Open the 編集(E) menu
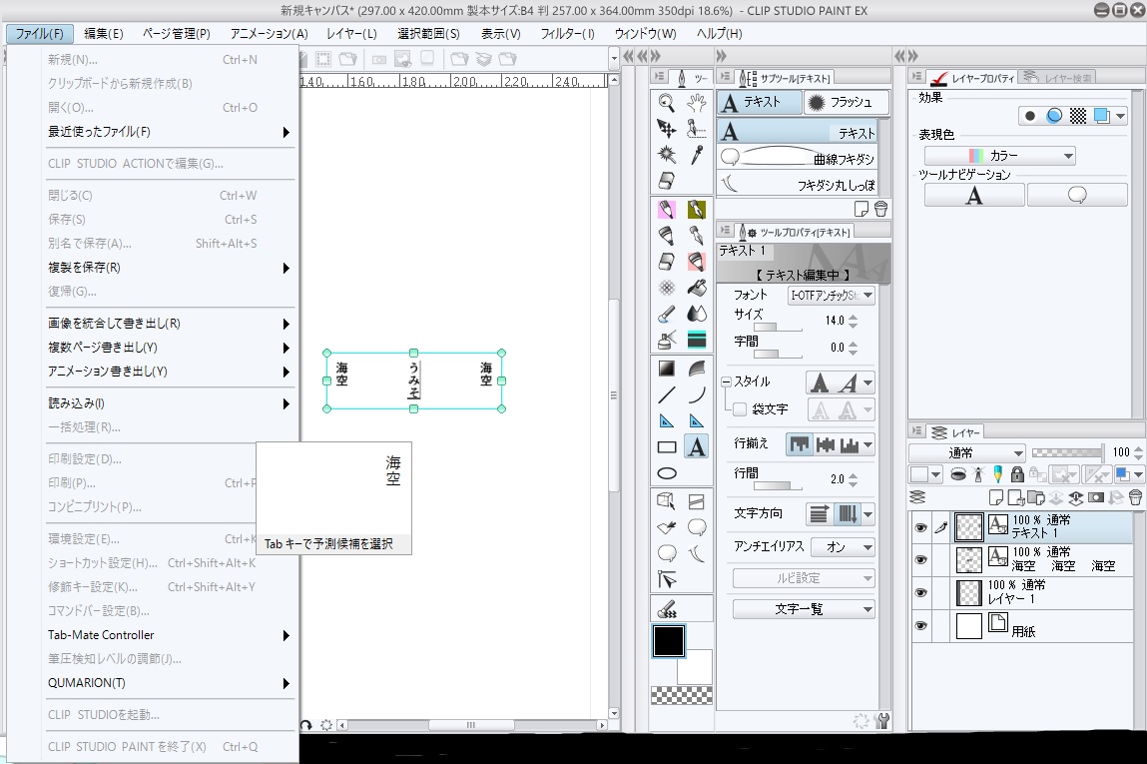This screenshot has width=1147, height=764. tap(104, 34)
